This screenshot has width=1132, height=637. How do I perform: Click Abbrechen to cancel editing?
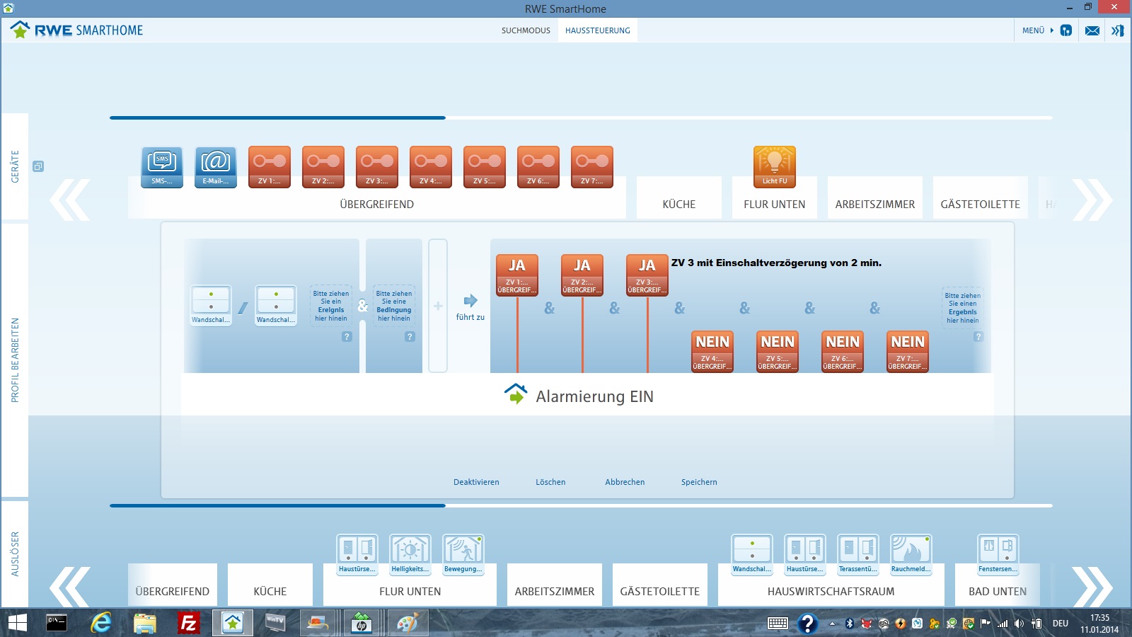(x=625, y=482)
